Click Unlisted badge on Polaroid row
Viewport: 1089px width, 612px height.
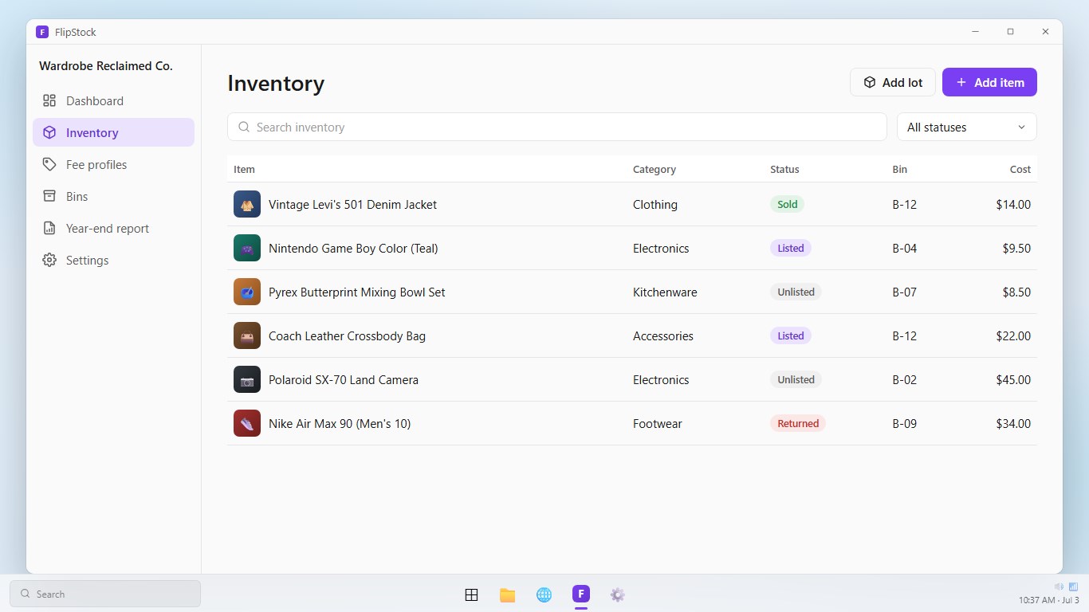(796, 379)
